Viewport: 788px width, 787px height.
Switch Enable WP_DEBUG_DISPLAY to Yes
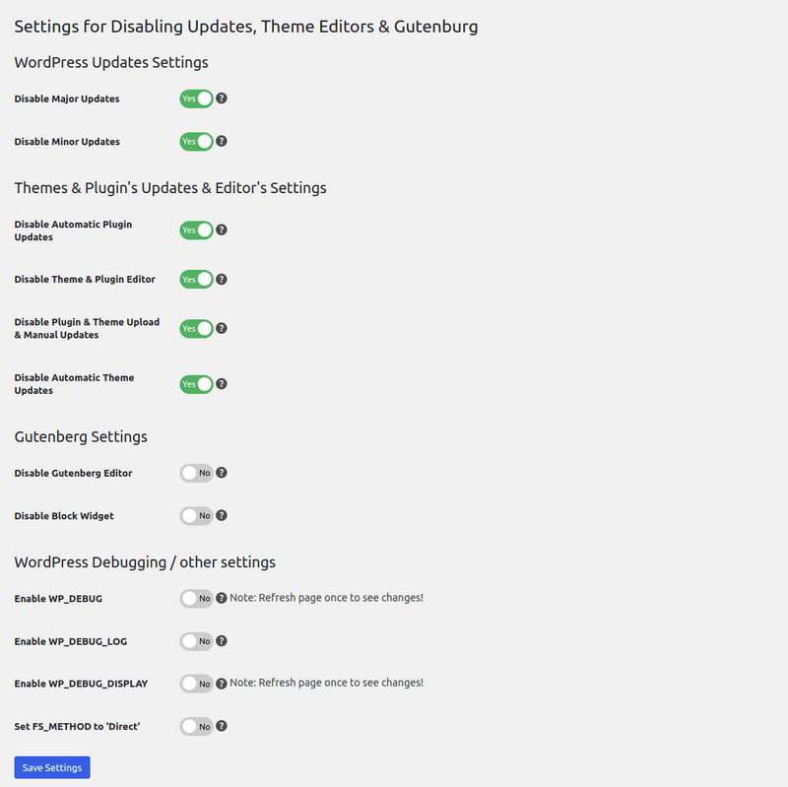point(197,683)
